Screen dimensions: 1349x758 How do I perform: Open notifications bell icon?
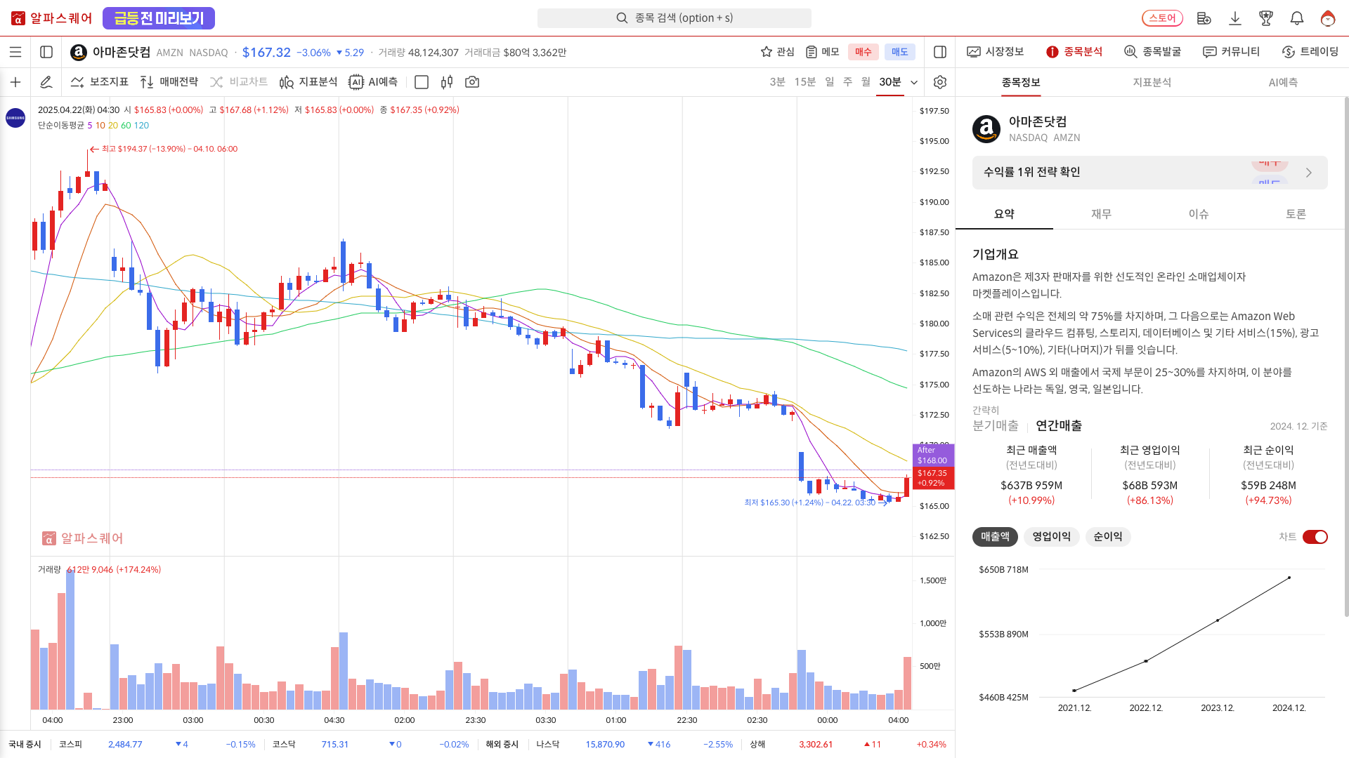pyautogui.click(x=1297, y=18)
